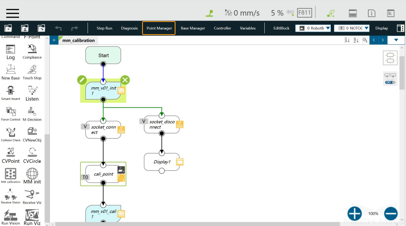Toggle the flow layout view icon
Viewport: 406px width, 226px height.
[390, 58]
